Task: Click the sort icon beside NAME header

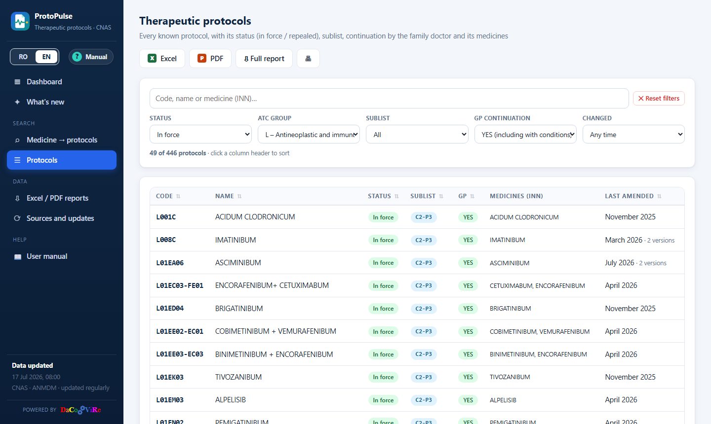Action: pos(239,196)
